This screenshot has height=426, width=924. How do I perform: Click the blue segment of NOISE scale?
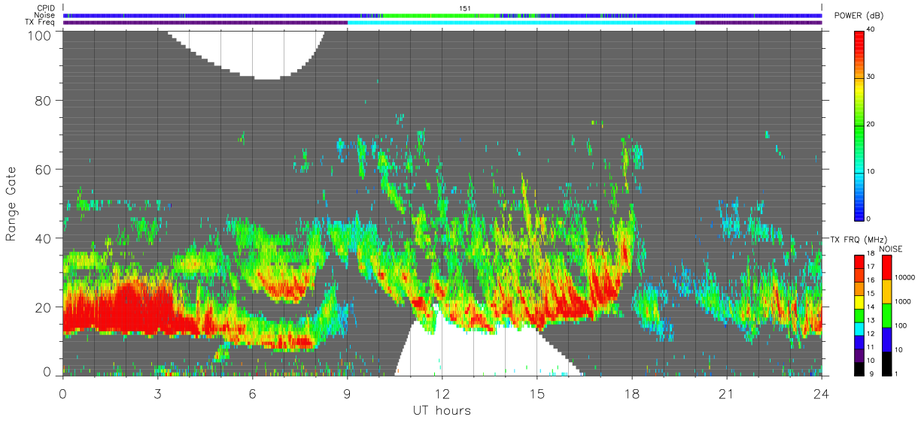click(x=888, y=338)
